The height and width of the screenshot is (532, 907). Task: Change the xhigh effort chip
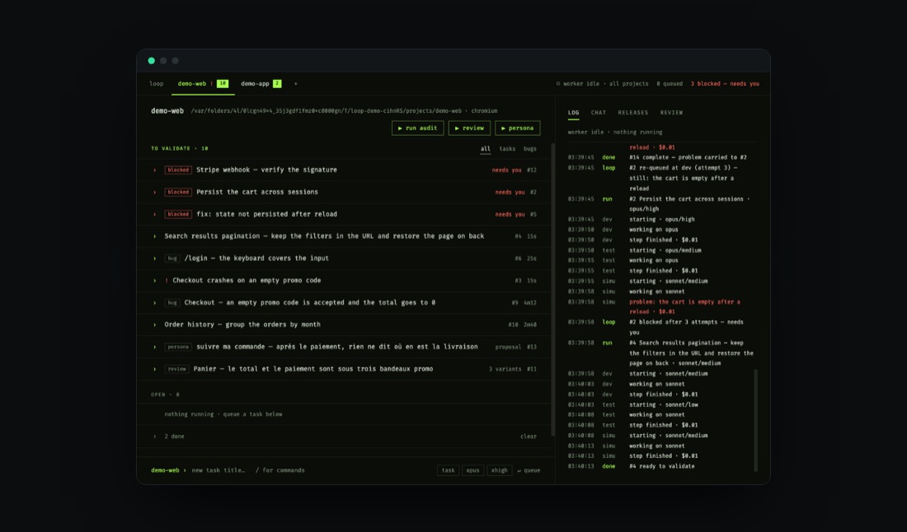(x=499, y=471)
